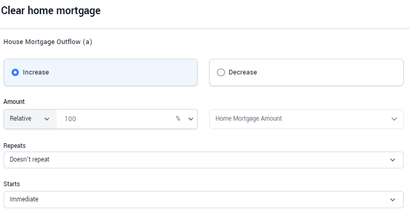
Task: Click the Immediate field chevron arrow
Action: [393, 200]
